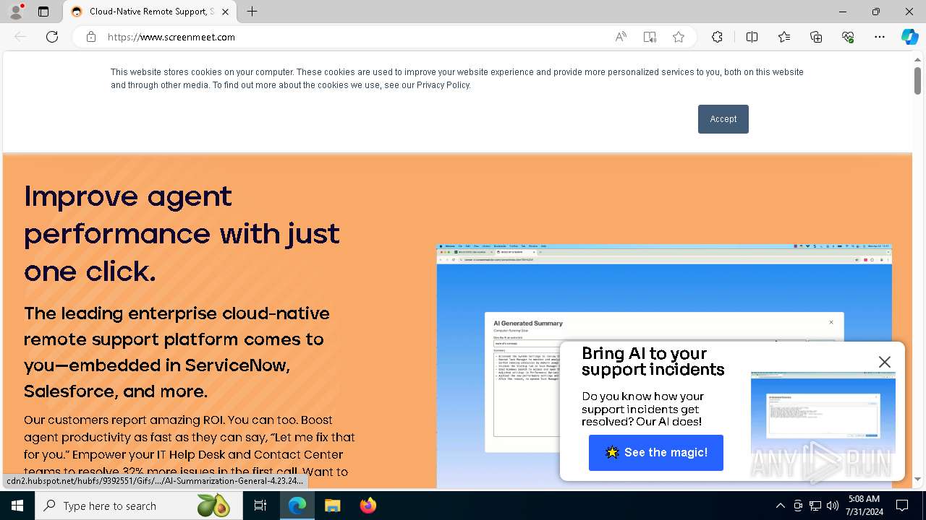This screenshot has width=926, height=520.
Task: Open the notification center icon
Action: click(902, 506)
